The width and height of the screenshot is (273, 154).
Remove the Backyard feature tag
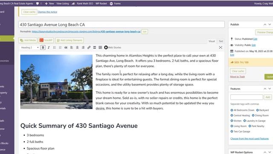257,110
